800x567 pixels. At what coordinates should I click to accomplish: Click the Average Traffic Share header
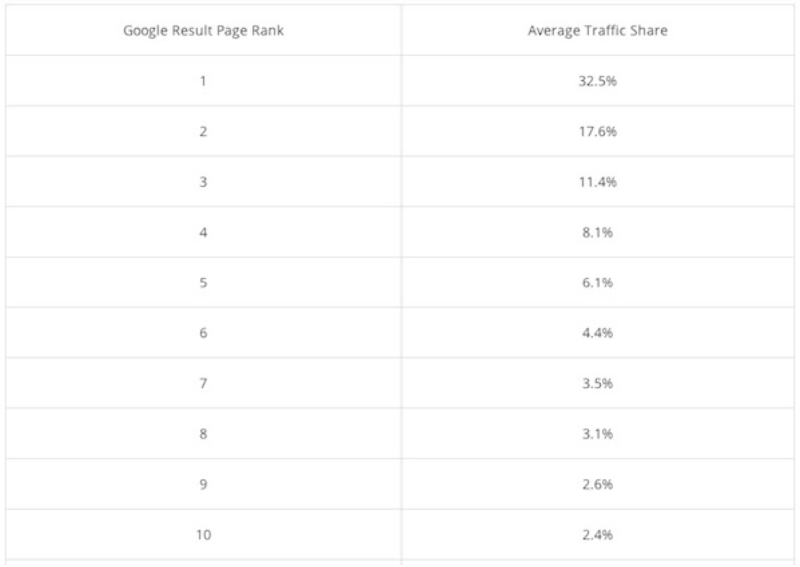(598, 30)
